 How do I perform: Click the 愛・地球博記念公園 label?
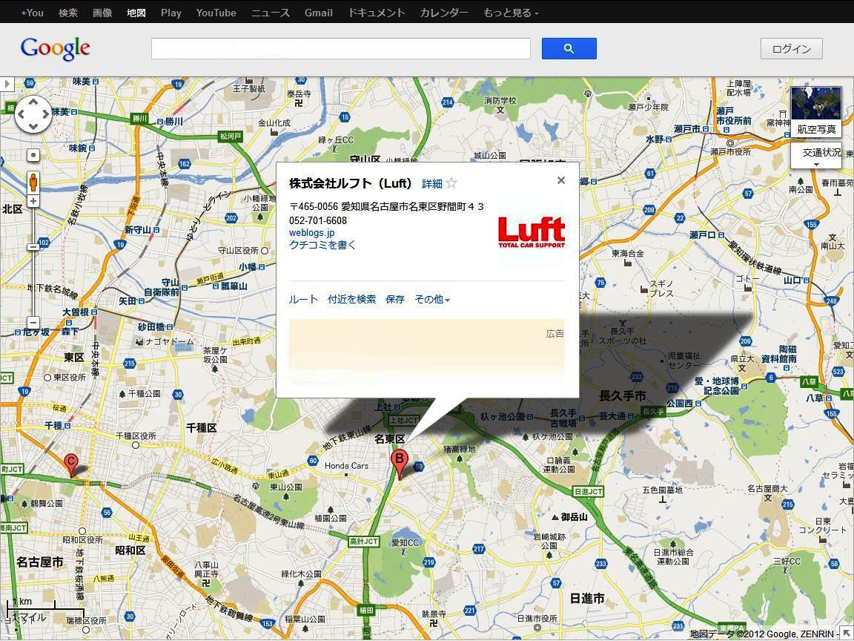(x=718, y=386)
